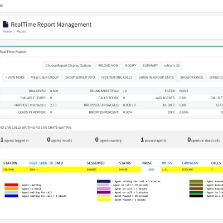
Task: Click orange Agent in email swatch
Action: 11,188
